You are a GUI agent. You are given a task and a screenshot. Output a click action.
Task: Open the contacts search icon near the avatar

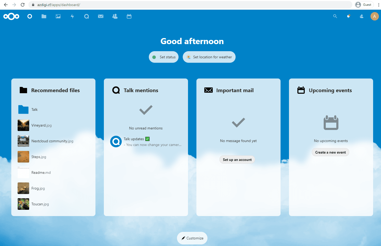361,16
